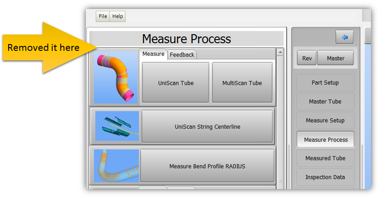Show the Measured Tube page
Image resolution: width=380 pixels, height=198 pixels.
325,158
